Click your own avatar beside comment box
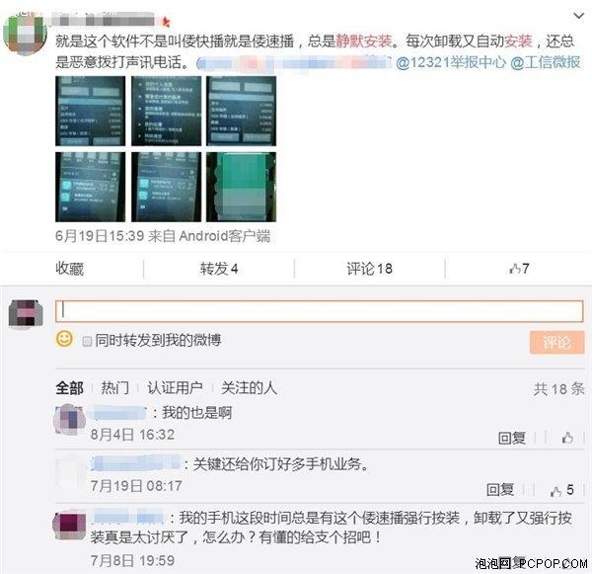 point(26,313)
